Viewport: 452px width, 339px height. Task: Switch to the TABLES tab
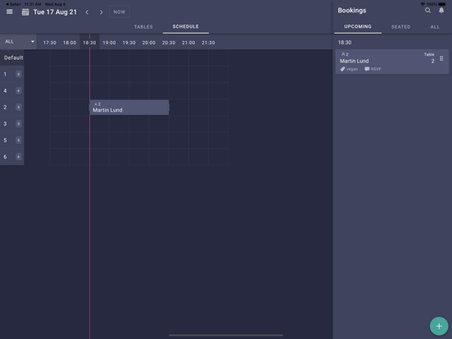143,27
